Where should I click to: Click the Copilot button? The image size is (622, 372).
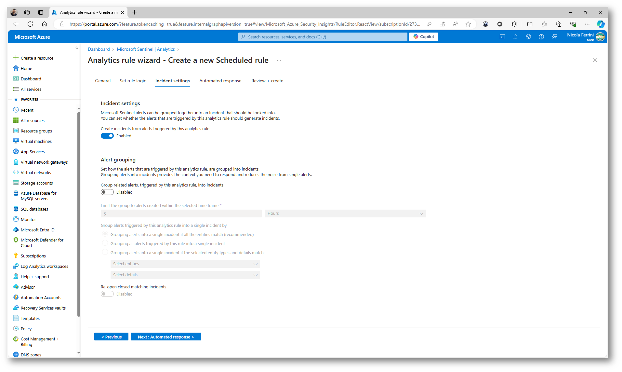tap(424, 37)
